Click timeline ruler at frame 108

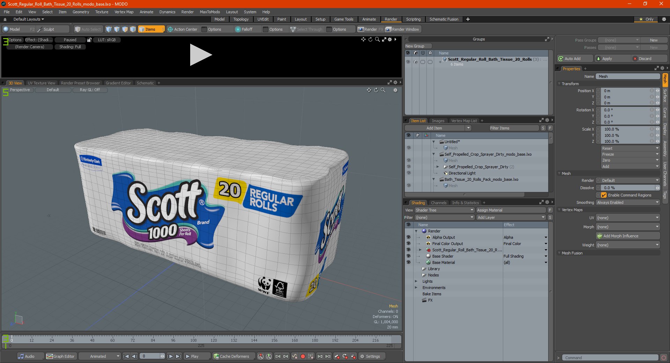193,340
